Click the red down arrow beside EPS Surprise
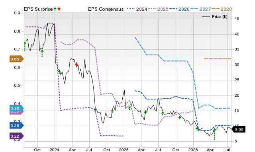Screen dimensions: 255x152 coord(59,9)
